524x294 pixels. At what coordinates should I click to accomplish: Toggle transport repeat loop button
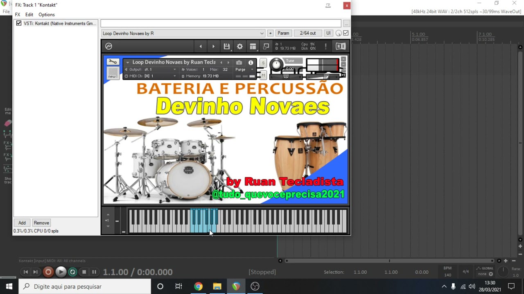click(x=72, y=272)
